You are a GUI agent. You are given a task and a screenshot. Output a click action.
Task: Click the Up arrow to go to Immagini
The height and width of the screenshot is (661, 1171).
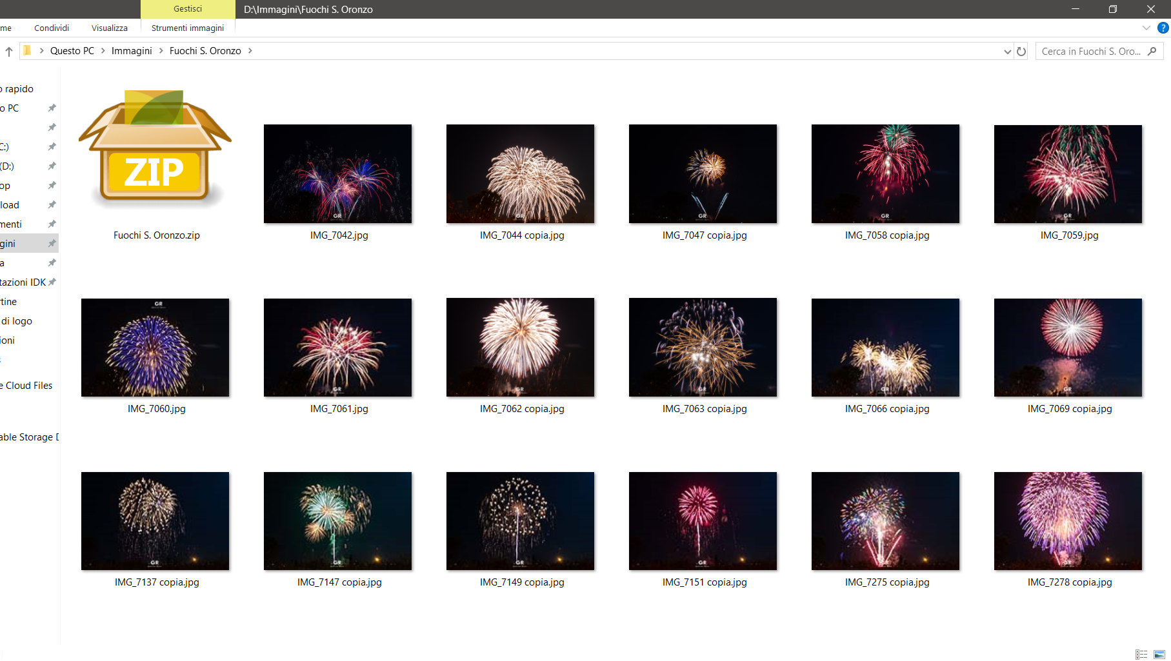[x=8, y=50]
